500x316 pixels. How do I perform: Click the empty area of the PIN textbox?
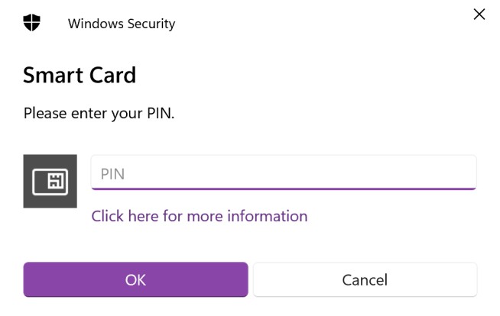[x=300, y=173]
